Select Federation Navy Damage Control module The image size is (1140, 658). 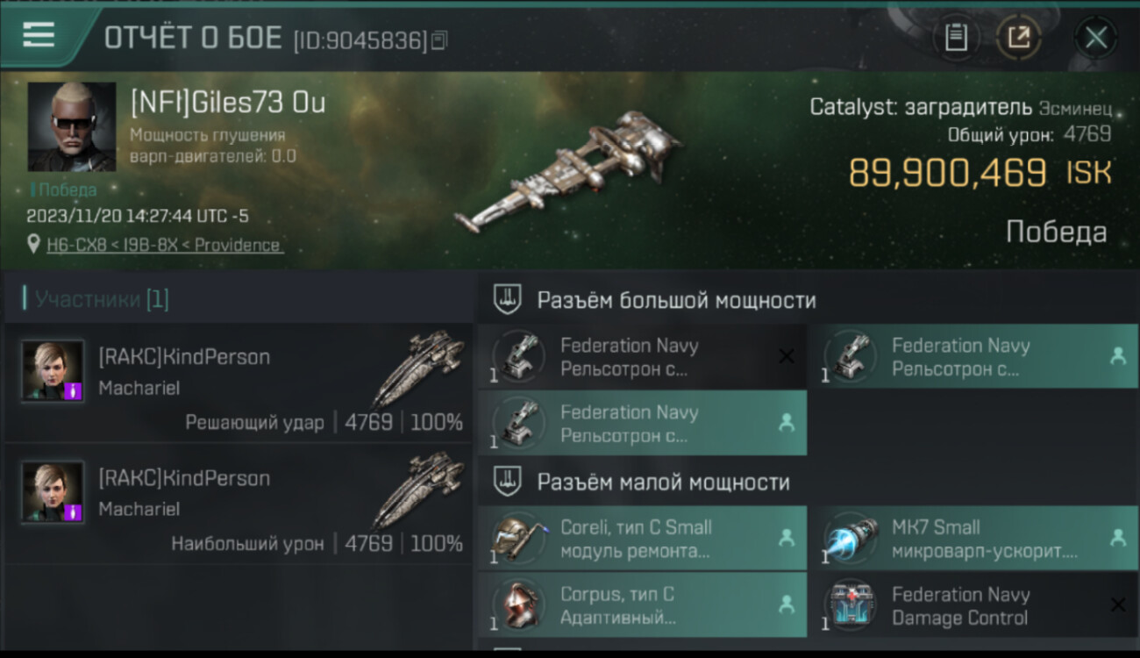click(x=973, y=605)
